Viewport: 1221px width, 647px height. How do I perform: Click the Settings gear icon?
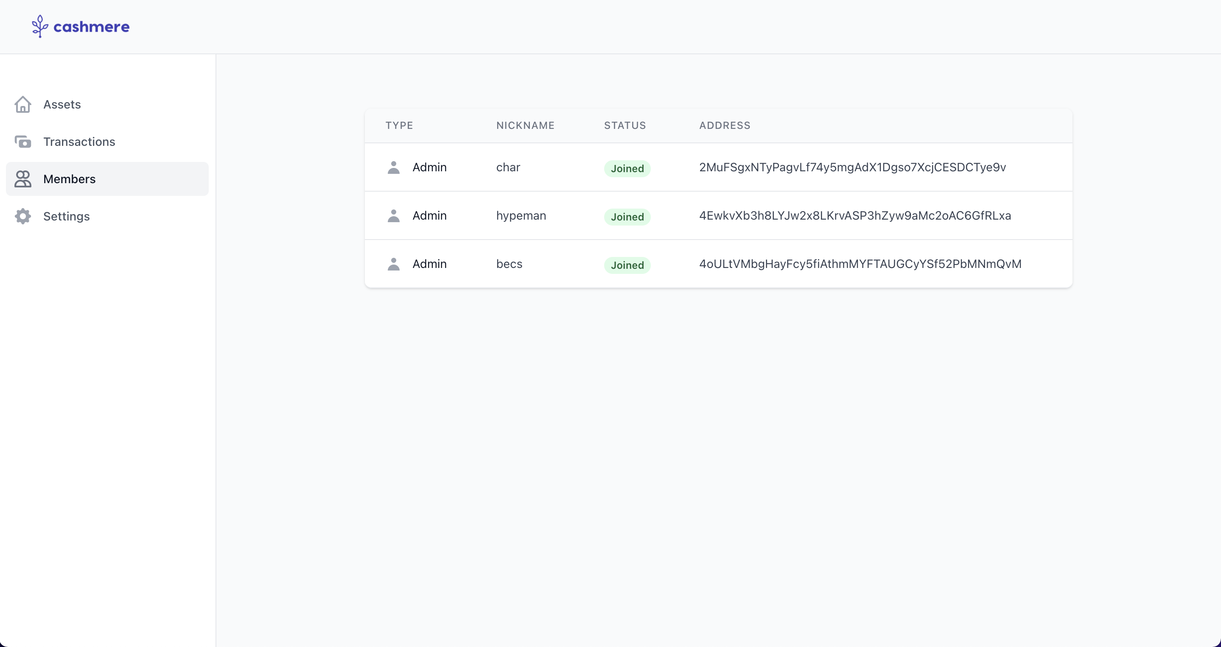click(x=23, y=217)
